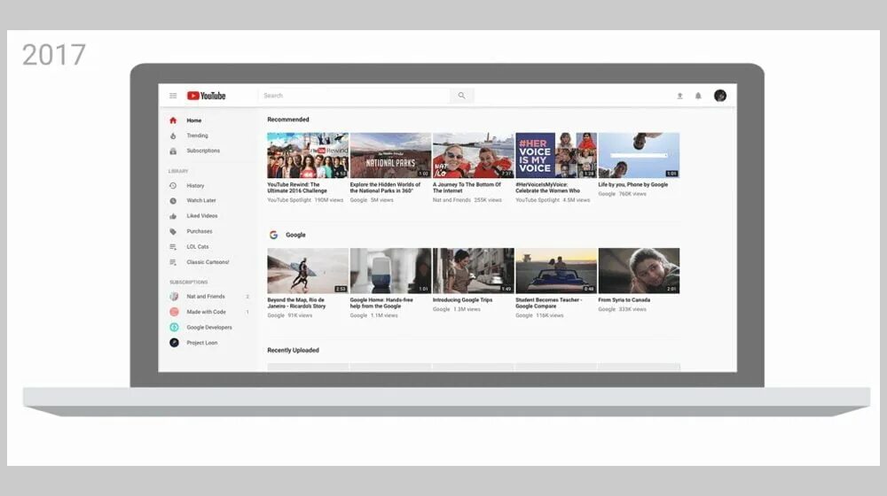Open the Google Home video thumbnail
Screen dimensions: 887x496
pyautogui.click(x=390, y=271)
